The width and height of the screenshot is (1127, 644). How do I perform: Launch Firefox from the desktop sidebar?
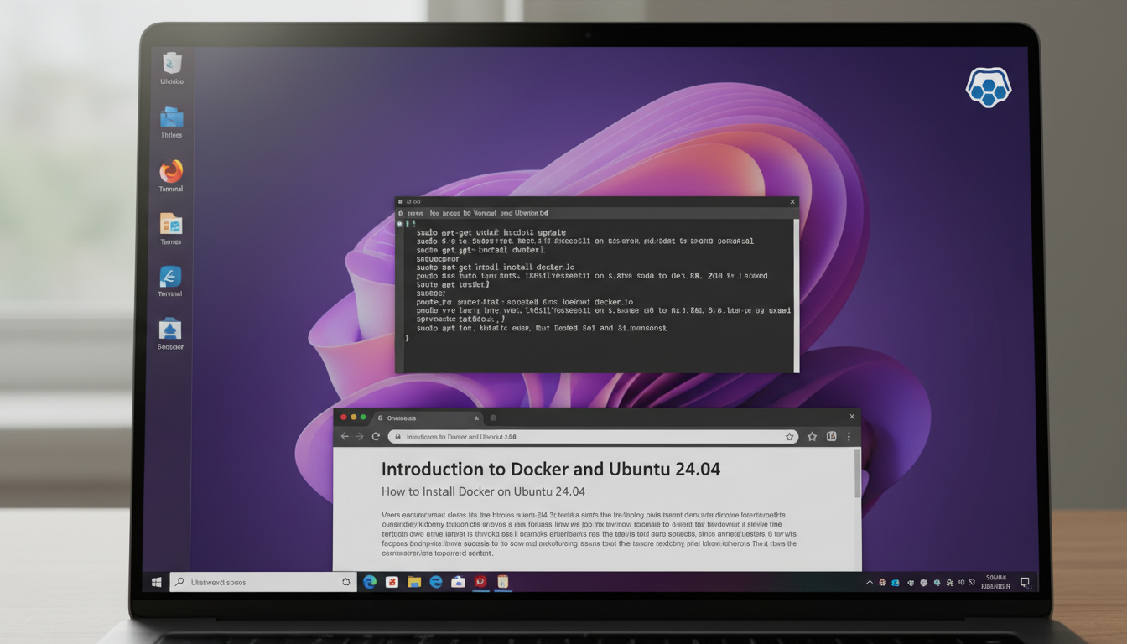[171, 171]
